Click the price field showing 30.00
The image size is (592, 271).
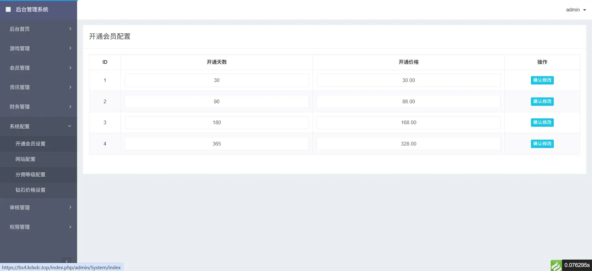(409, 80)
